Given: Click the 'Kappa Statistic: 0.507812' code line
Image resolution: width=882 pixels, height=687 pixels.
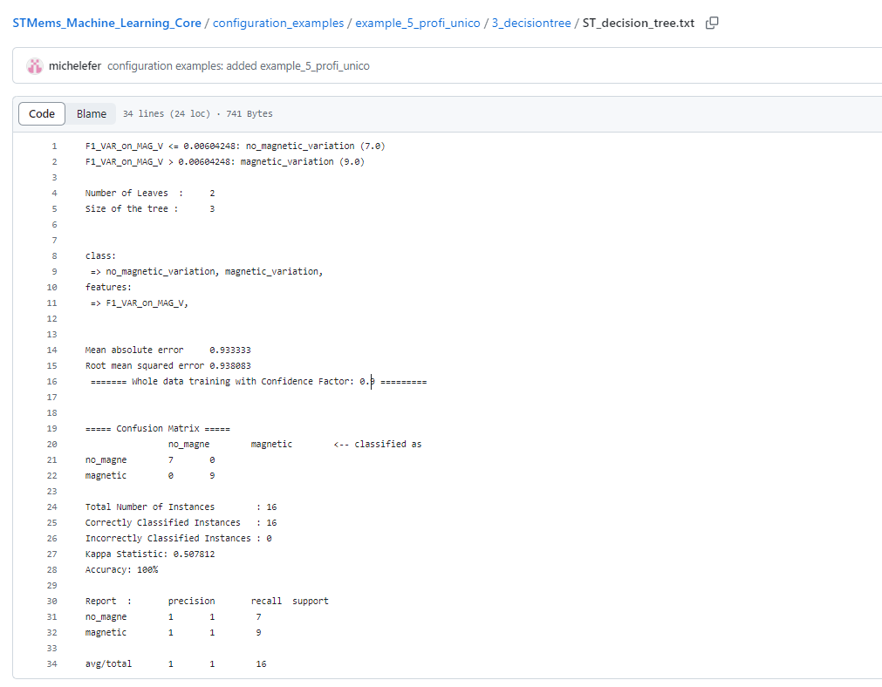Looking at the screenshot, I should pyautogui.click(x=149, y=554).
